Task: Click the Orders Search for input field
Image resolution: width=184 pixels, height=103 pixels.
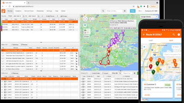Action: [127, 73]
